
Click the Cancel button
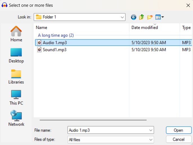click(x=179, y=139)
